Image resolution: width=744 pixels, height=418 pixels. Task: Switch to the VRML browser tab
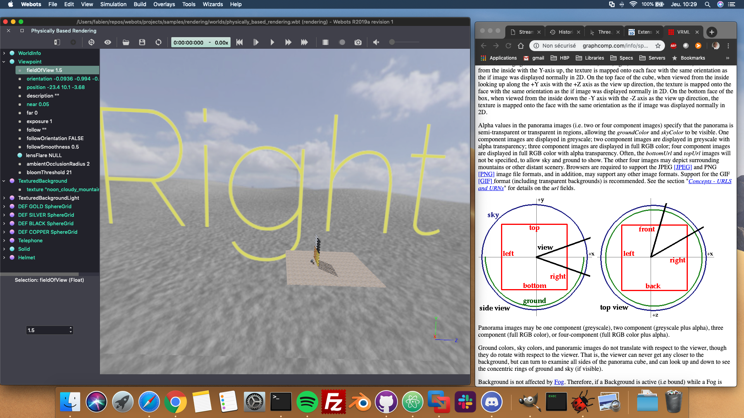pyautogui.click(x=683, y=32)
